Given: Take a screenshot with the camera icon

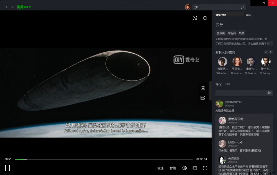Looking at the screenshot, I should (x=203, y=88).
